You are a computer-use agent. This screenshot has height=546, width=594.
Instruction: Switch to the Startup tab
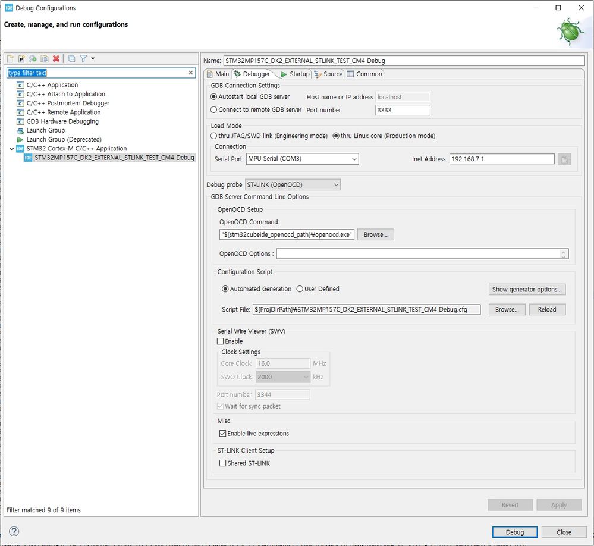(295, 74)
